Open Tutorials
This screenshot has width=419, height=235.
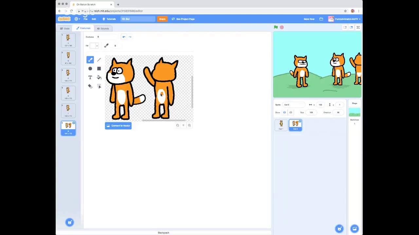click(109, 19)
